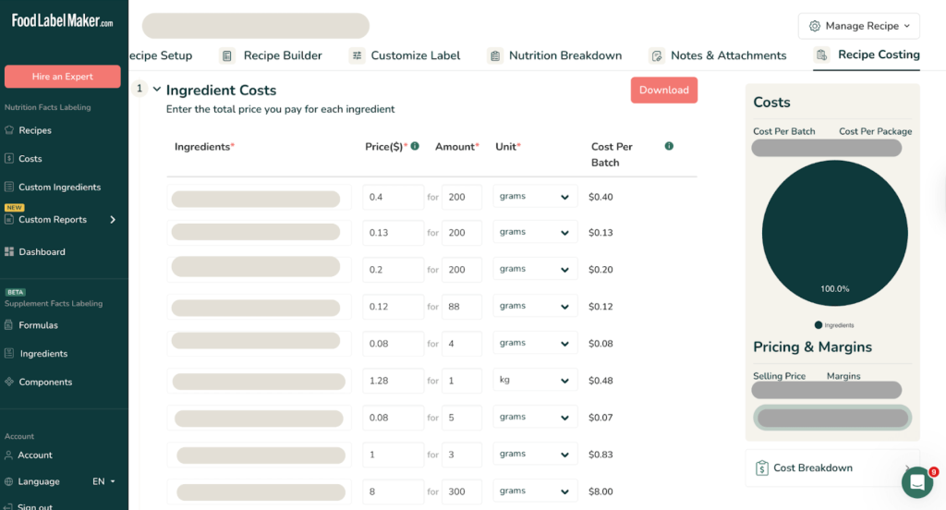Click the Costs sidebar icon
This screenshot has width=946, height=510.
pyautogui.click(x=9, y=159)
